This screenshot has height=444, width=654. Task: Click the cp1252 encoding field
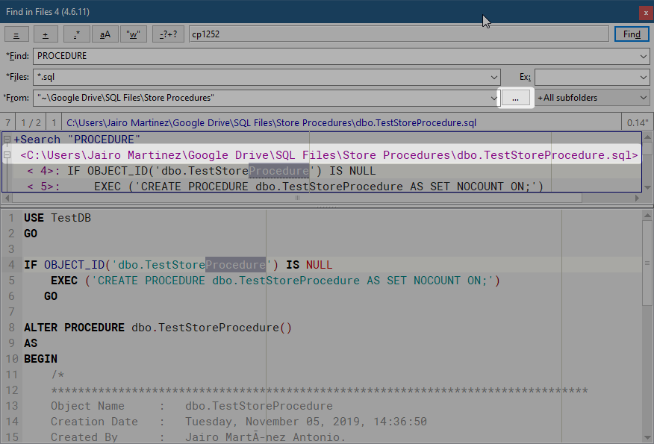(399, 34)
